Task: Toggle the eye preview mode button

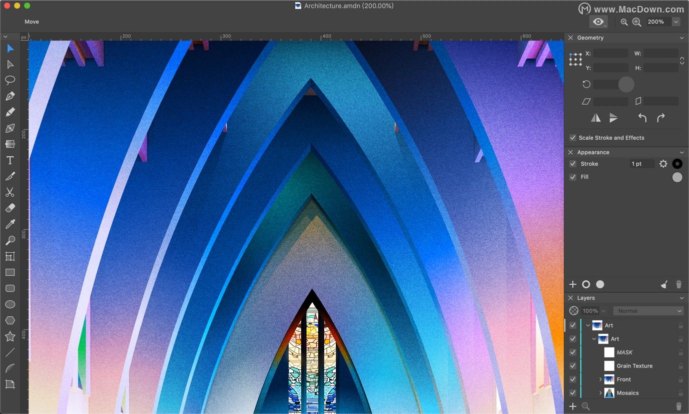Action: pyautogui.click(x=598, y=22)
